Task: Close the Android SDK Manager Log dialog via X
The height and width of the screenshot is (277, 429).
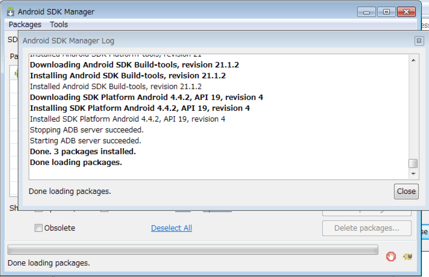Action: (419, 41)
